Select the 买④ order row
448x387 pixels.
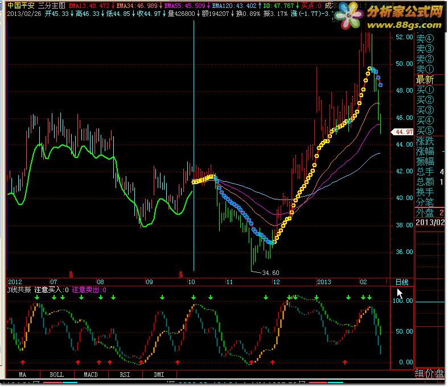[425, 120]
